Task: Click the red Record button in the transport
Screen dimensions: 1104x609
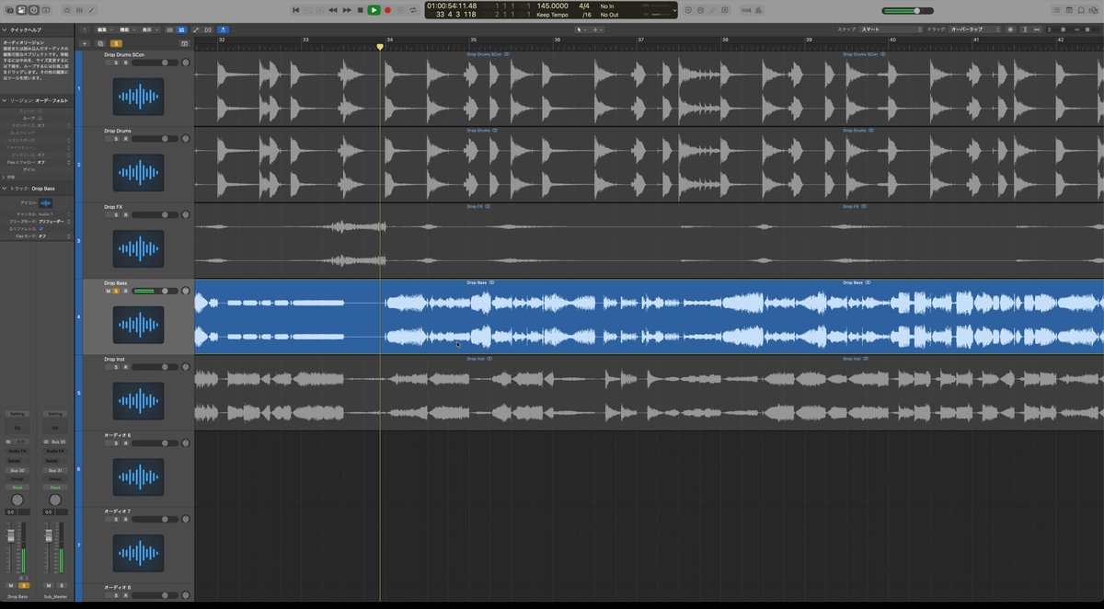Action: (x=387, y=10)
